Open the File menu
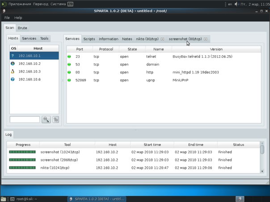Image resolution: width=270 pixels, height=202 pixels. (x=7, y=18)
